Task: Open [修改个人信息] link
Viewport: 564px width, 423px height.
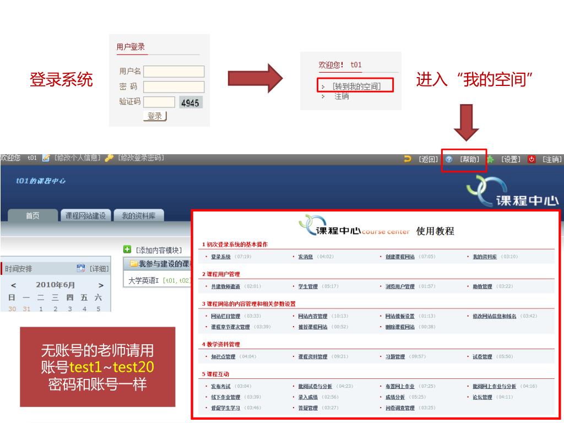Action: pos(77,158)
